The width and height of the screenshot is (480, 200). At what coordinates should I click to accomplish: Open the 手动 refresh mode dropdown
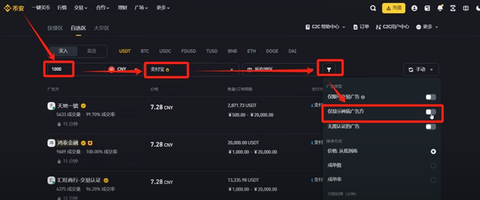click(x=421, y=69)
